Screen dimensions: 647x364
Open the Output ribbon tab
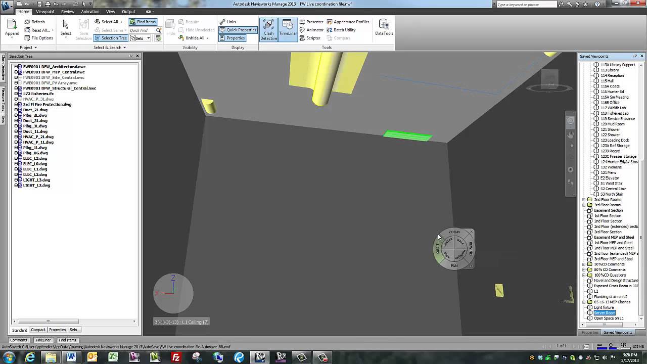(x=128, y=12)
